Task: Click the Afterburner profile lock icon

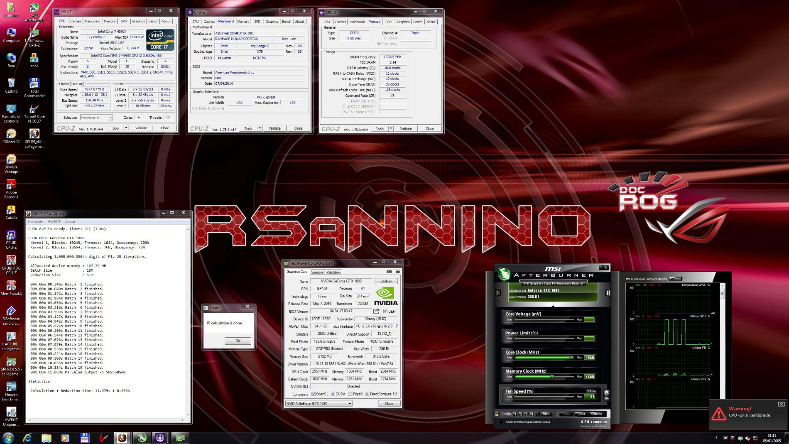Action: 497,414
